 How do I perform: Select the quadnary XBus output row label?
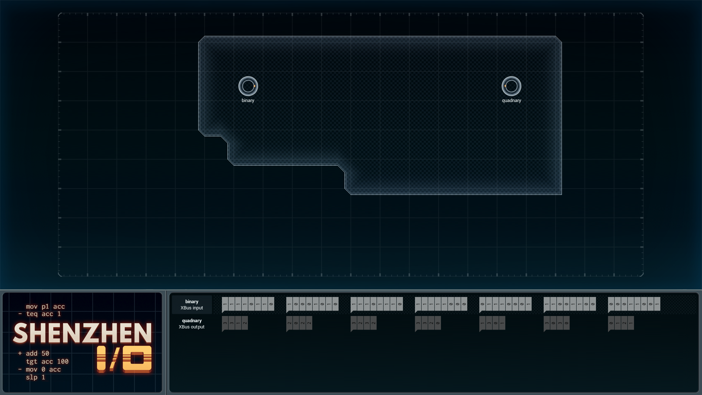click(192, 324)
